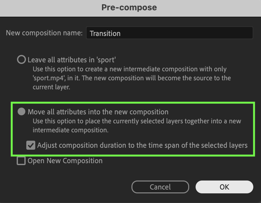261x203 pixels.
Task: Click the checkmark beside Adjust composition duration
Action: coord(31,145)
